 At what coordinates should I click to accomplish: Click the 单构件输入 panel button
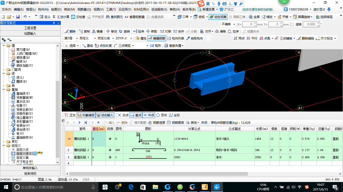point(30,168)
